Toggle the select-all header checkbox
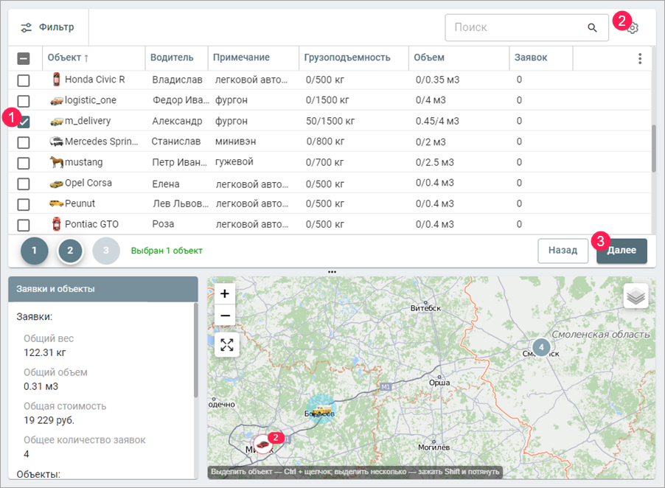Viewport: 665px width, 488px height. coord(24,58)
